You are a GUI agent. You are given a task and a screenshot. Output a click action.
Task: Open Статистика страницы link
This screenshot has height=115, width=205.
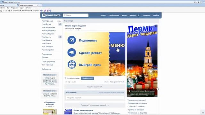[x=136, y=106]
